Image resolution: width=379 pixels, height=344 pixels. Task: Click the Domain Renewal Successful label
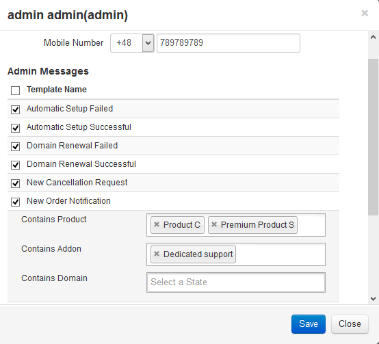click(x=81, y=164)
